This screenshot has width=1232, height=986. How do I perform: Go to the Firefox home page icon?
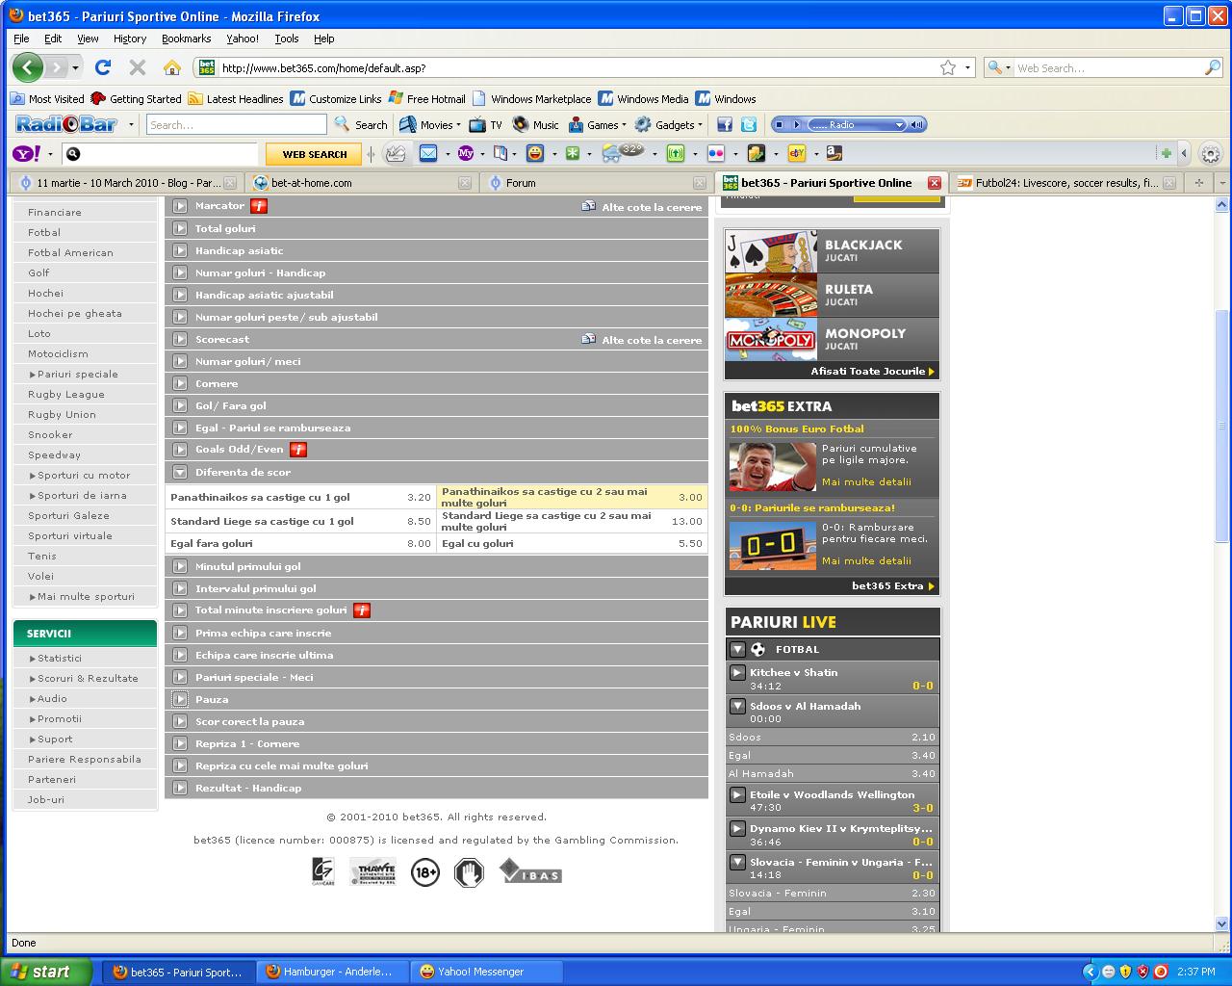[172, 67]
